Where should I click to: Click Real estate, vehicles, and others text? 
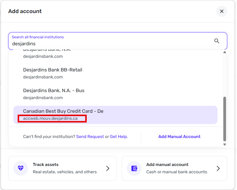65,172
